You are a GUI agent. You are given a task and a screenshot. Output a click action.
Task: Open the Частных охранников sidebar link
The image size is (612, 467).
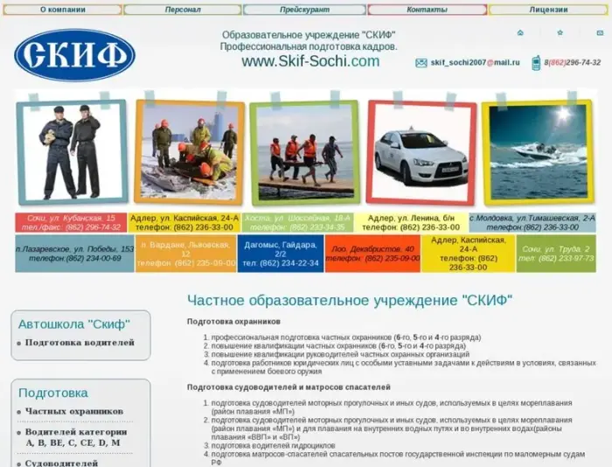(74, 411)
